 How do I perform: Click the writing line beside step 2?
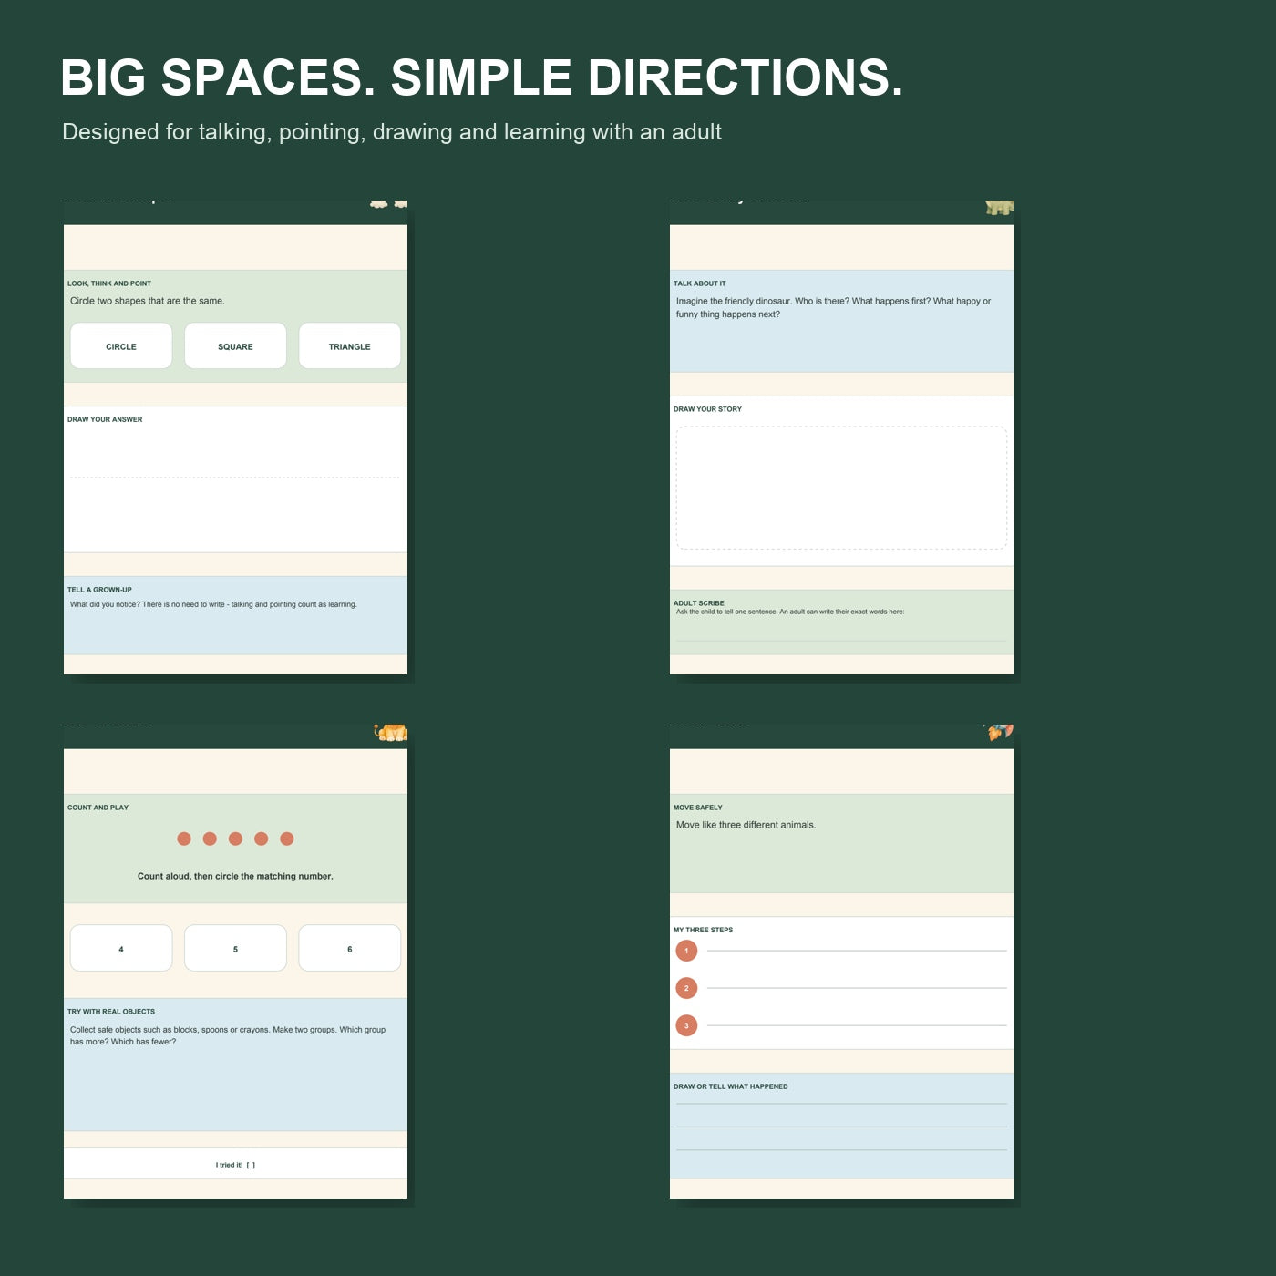point(857,988)
